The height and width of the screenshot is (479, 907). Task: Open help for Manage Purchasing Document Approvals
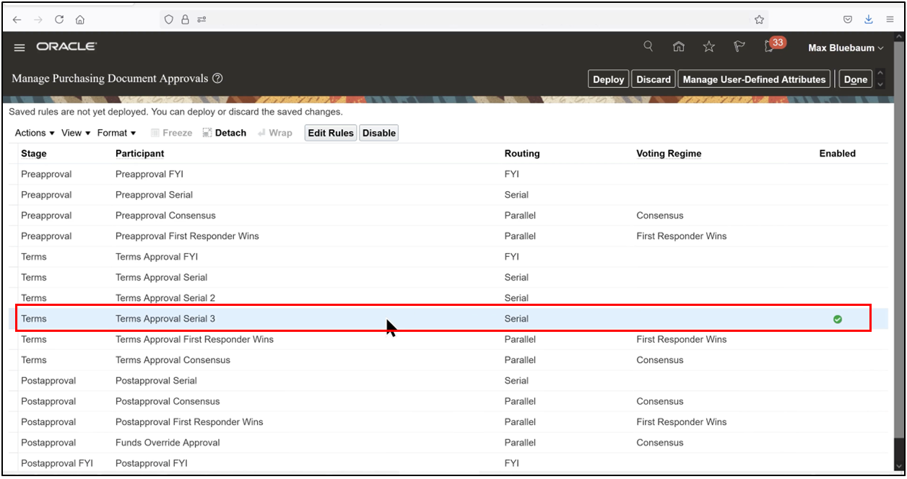[217, 78]
